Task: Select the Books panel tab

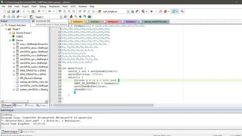Action: [x=18, y=105]
